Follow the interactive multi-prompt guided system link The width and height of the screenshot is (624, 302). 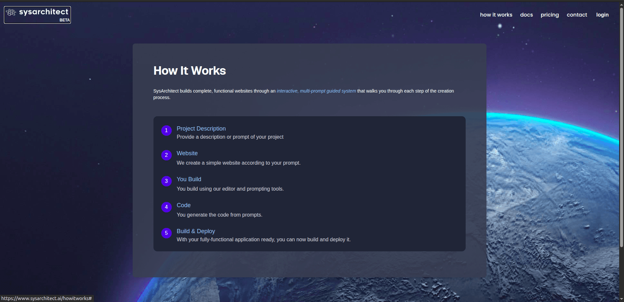[x=316, y=91]
